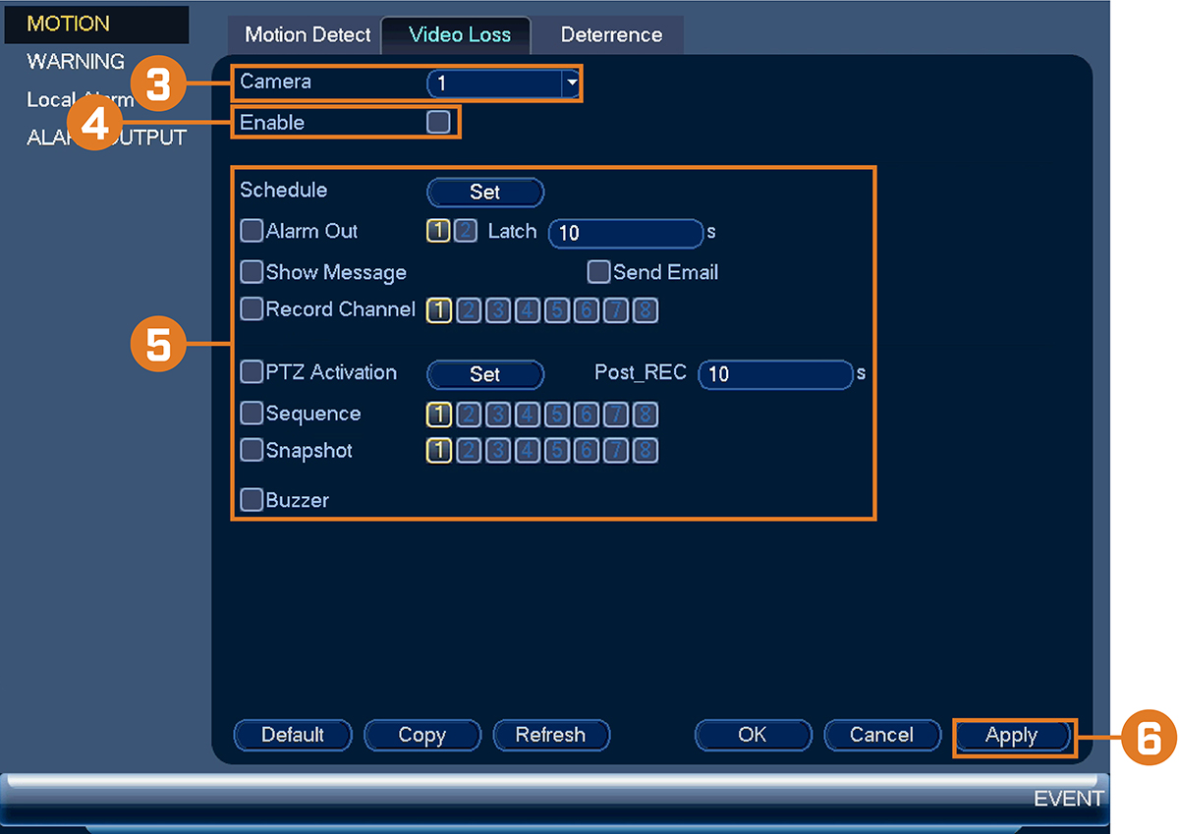Click the Post_REC seconds field
Screen dimensions: 1179x834
[775, 374]
